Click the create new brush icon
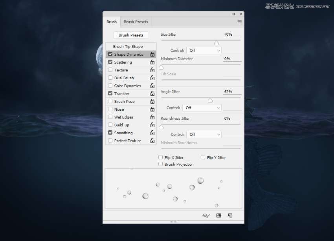 click(x=230, y=215)
